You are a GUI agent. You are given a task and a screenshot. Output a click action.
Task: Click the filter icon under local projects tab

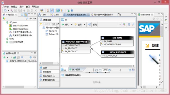[x=4, y=18]
